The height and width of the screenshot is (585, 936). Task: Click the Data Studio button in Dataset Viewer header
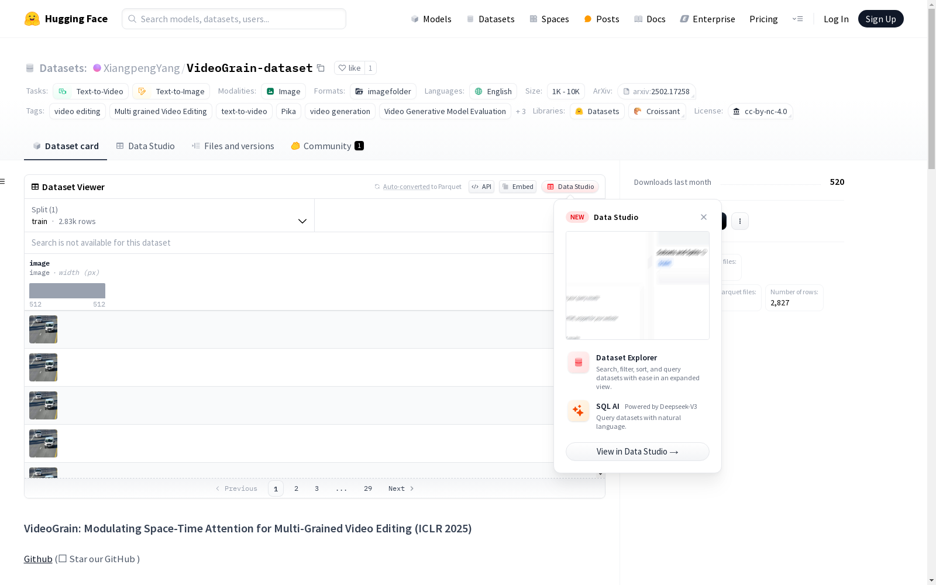coord(570,187)
